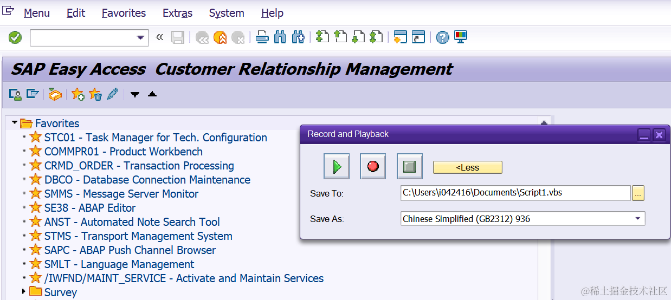Expand the Survey folder

(x=24, y=292)
